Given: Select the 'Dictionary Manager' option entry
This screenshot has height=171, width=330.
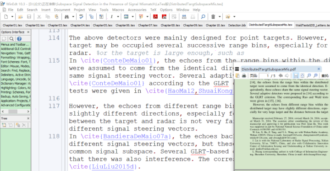Looking at the screenshot, I should 16,83.
